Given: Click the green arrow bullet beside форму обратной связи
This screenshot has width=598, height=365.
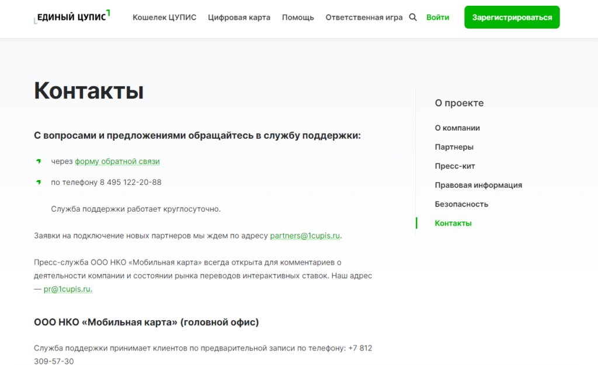Looking at the screenshot, I should 39,162.
